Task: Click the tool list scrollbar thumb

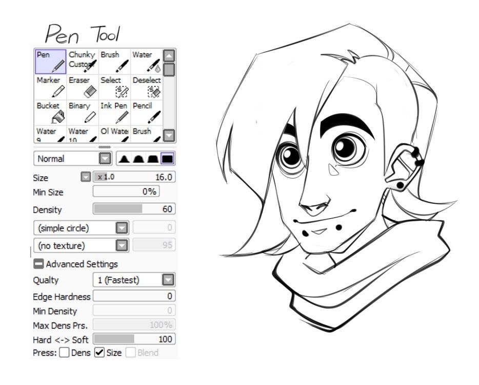Action: (x=169, y=70)
